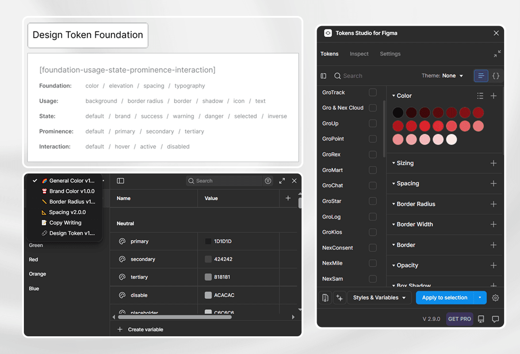
Task: Collapse the Tokens Studio plugin window
Action: pyautogui.click(x=497, y=54)
